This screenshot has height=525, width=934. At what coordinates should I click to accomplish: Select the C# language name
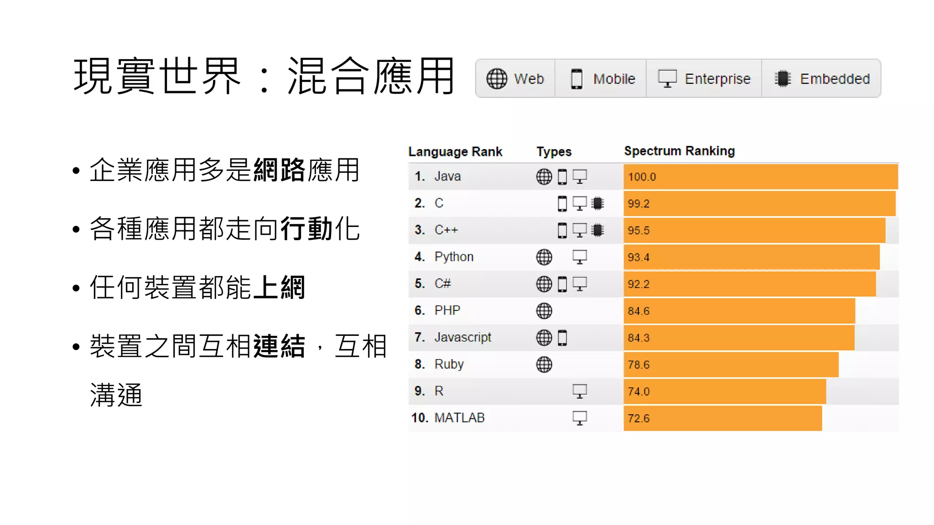click(442, 283)
